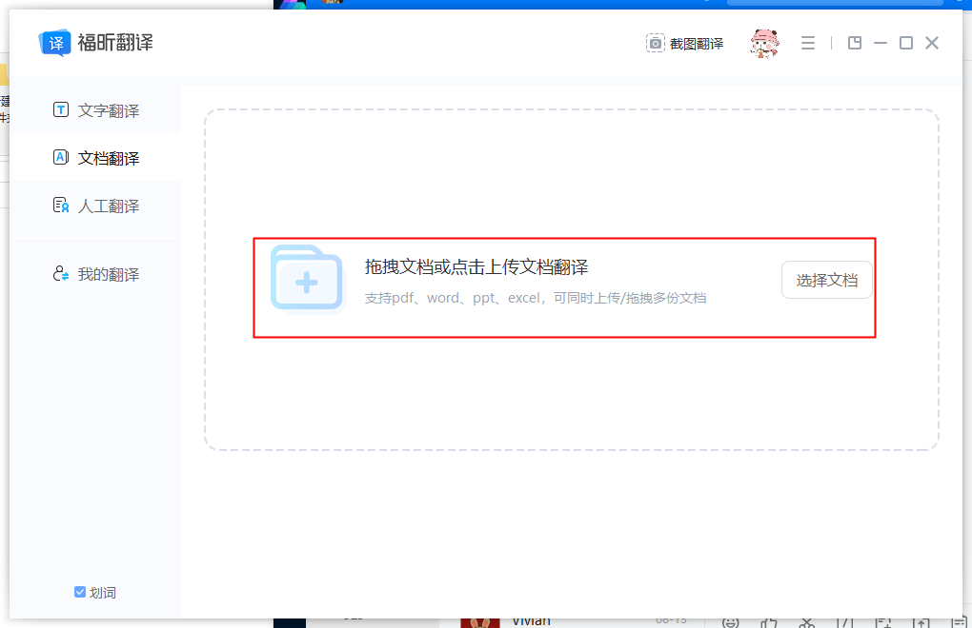Uncheck the 划词 option
The height and width of the screenshot is (628, 972).
click(x=79, y=592)
